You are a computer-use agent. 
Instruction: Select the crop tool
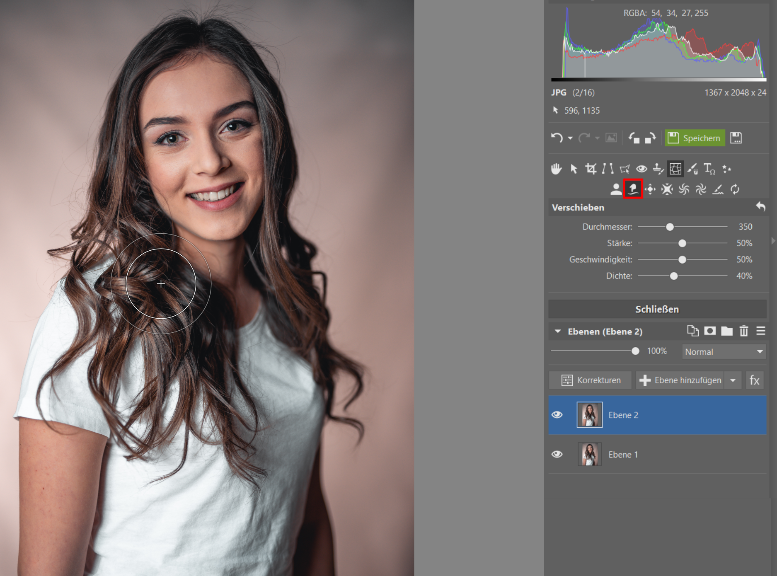(x=591, y=169)
